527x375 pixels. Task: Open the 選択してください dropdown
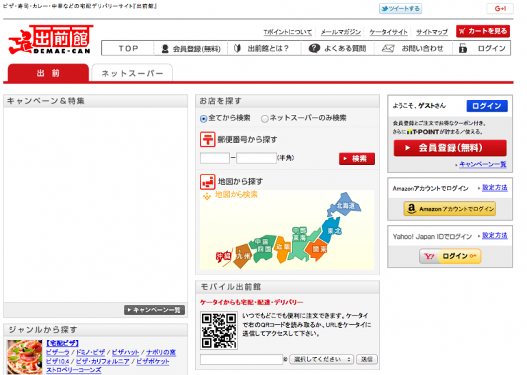[x=321, y=359]
